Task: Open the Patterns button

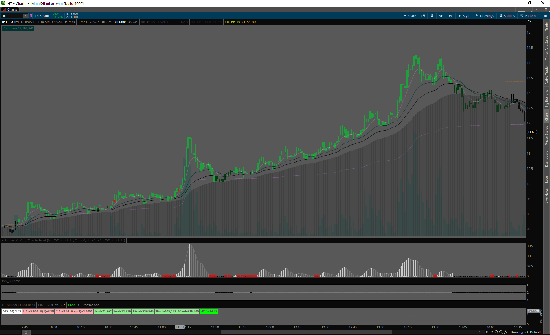Action: 529,16
